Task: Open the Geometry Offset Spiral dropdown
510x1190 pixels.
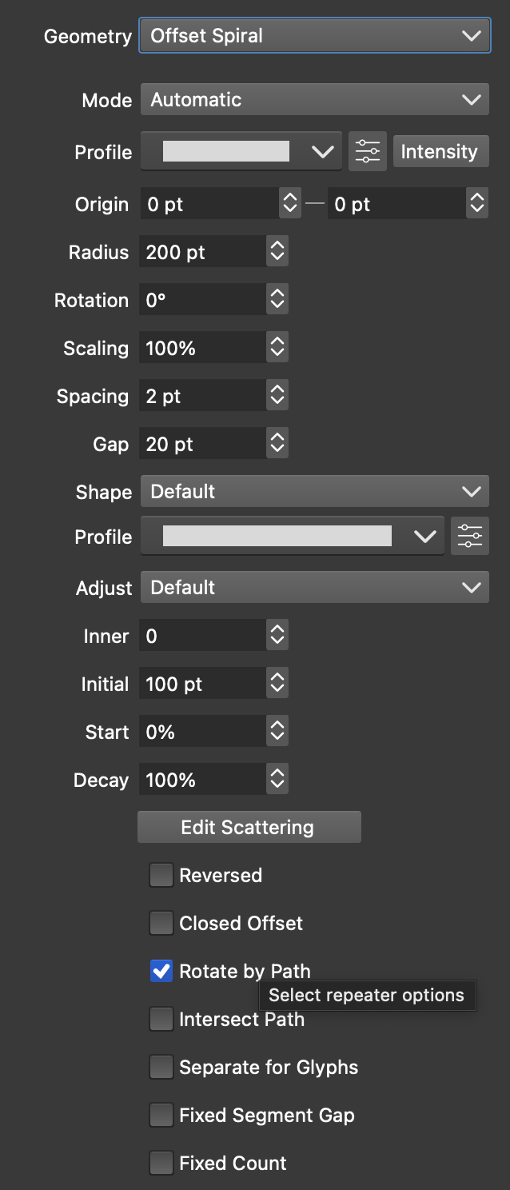Action: [x=315, y=36]
